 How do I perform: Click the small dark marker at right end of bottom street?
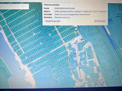pyautogui.click(x=102, y=80)
